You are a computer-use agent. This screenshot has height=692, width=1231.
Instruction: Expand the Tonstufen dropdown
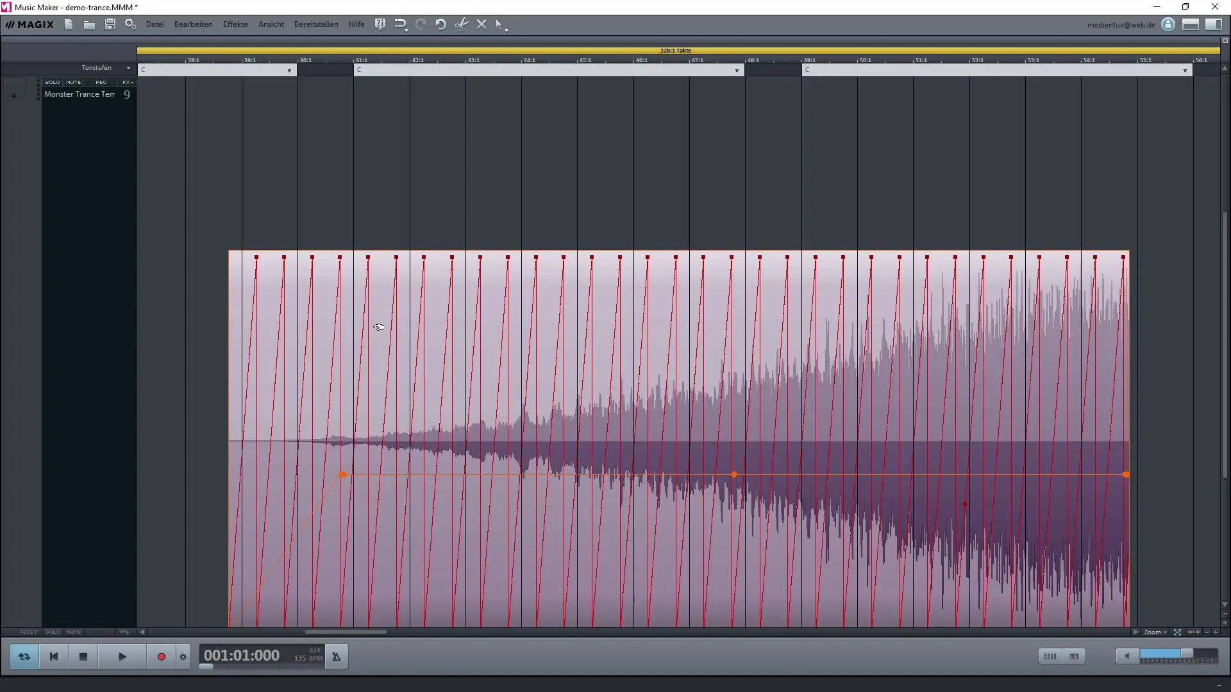click(x=128, y=68)
